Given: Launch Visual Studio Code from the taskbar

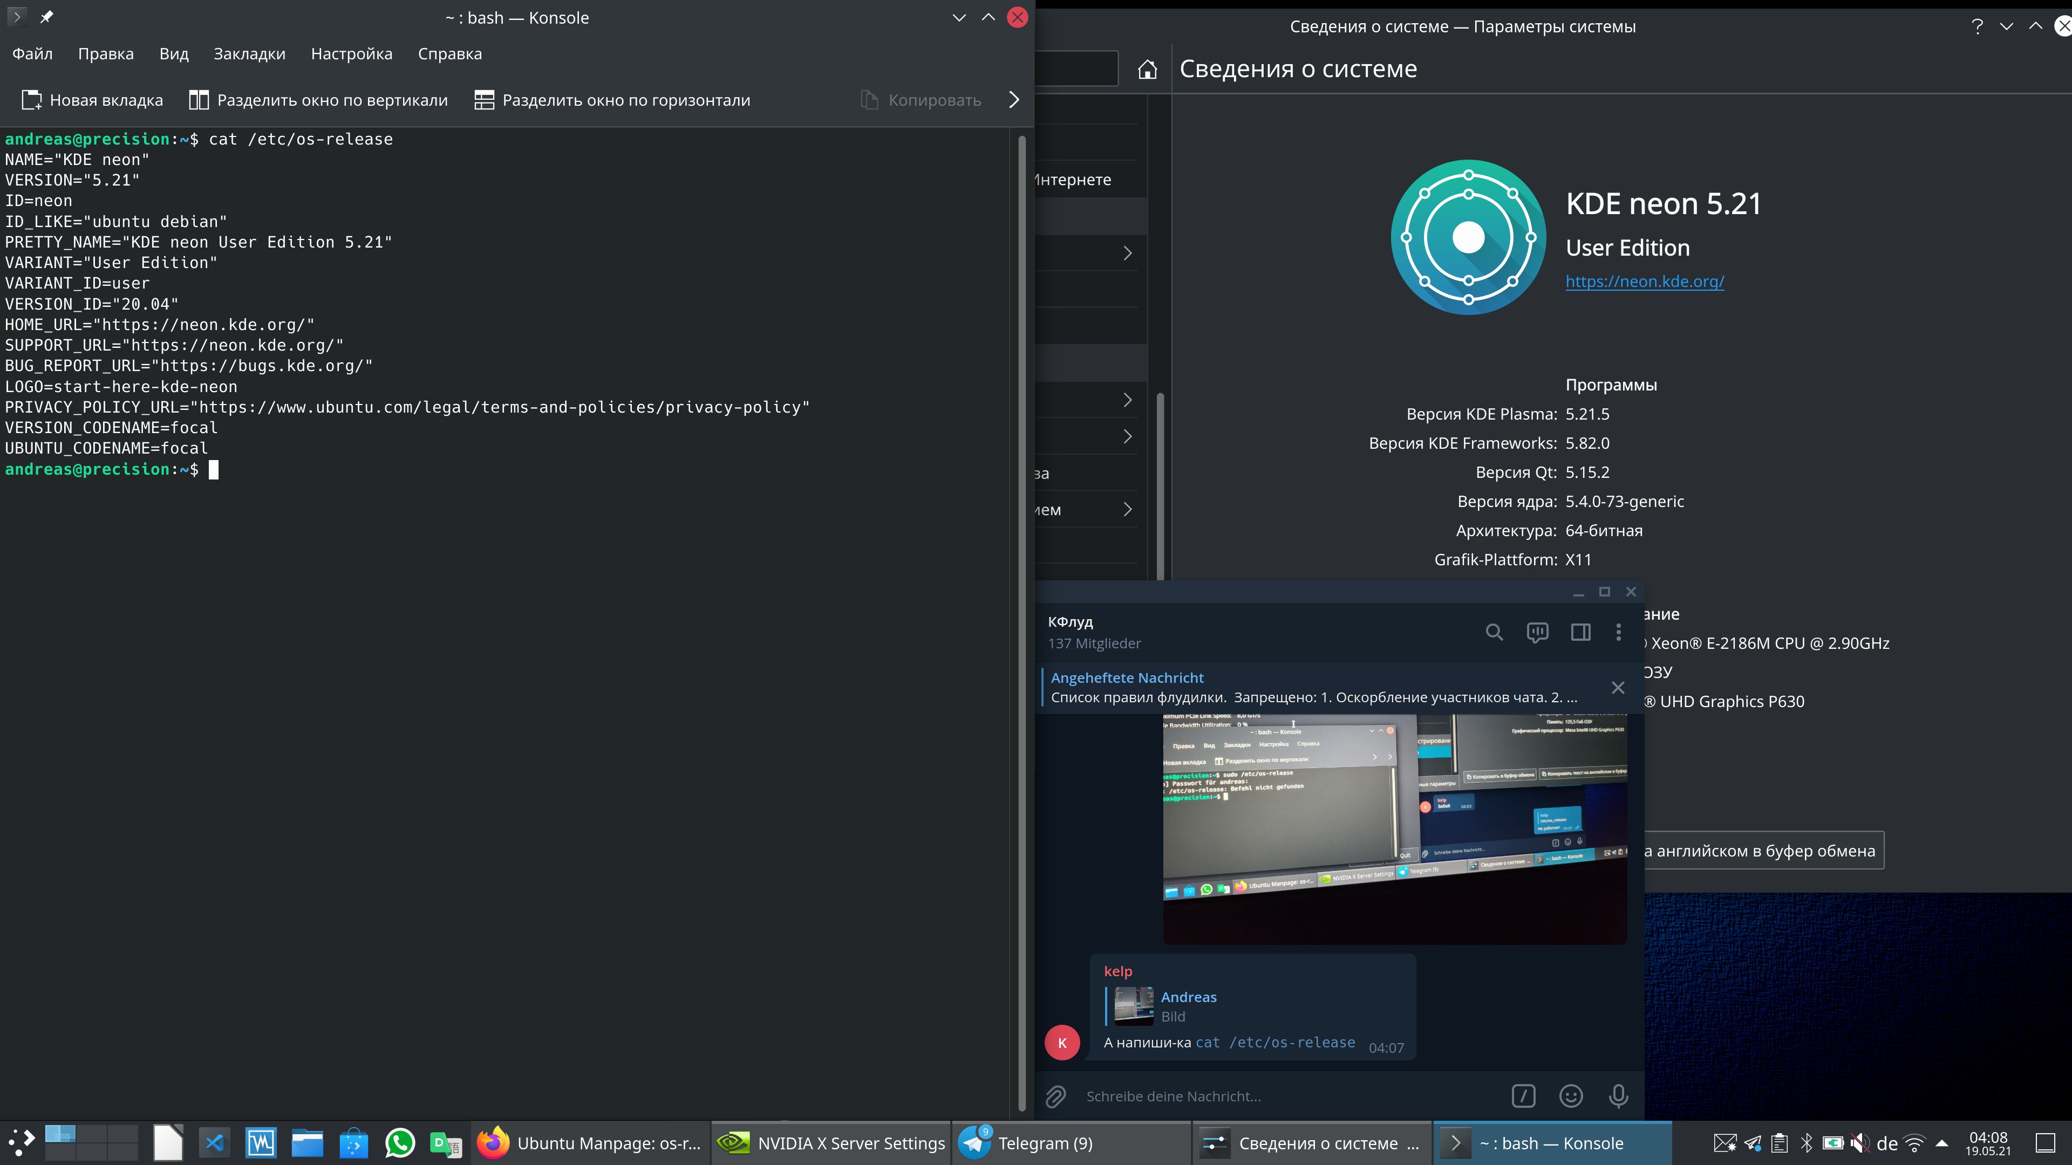Looking at the screenshot, I should tap(214, 1142).
